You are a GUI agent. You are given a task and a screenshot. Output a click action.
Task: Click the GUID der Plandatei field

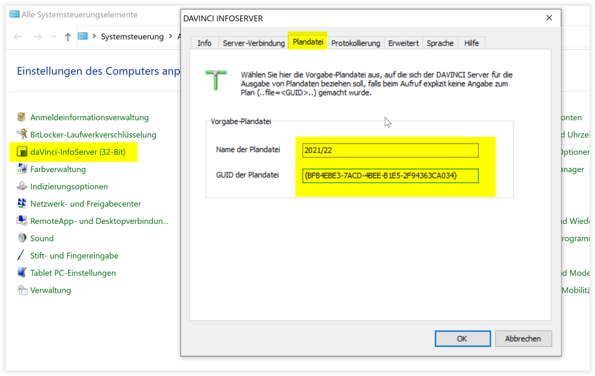pyautogui.click(x=390, y=176)
